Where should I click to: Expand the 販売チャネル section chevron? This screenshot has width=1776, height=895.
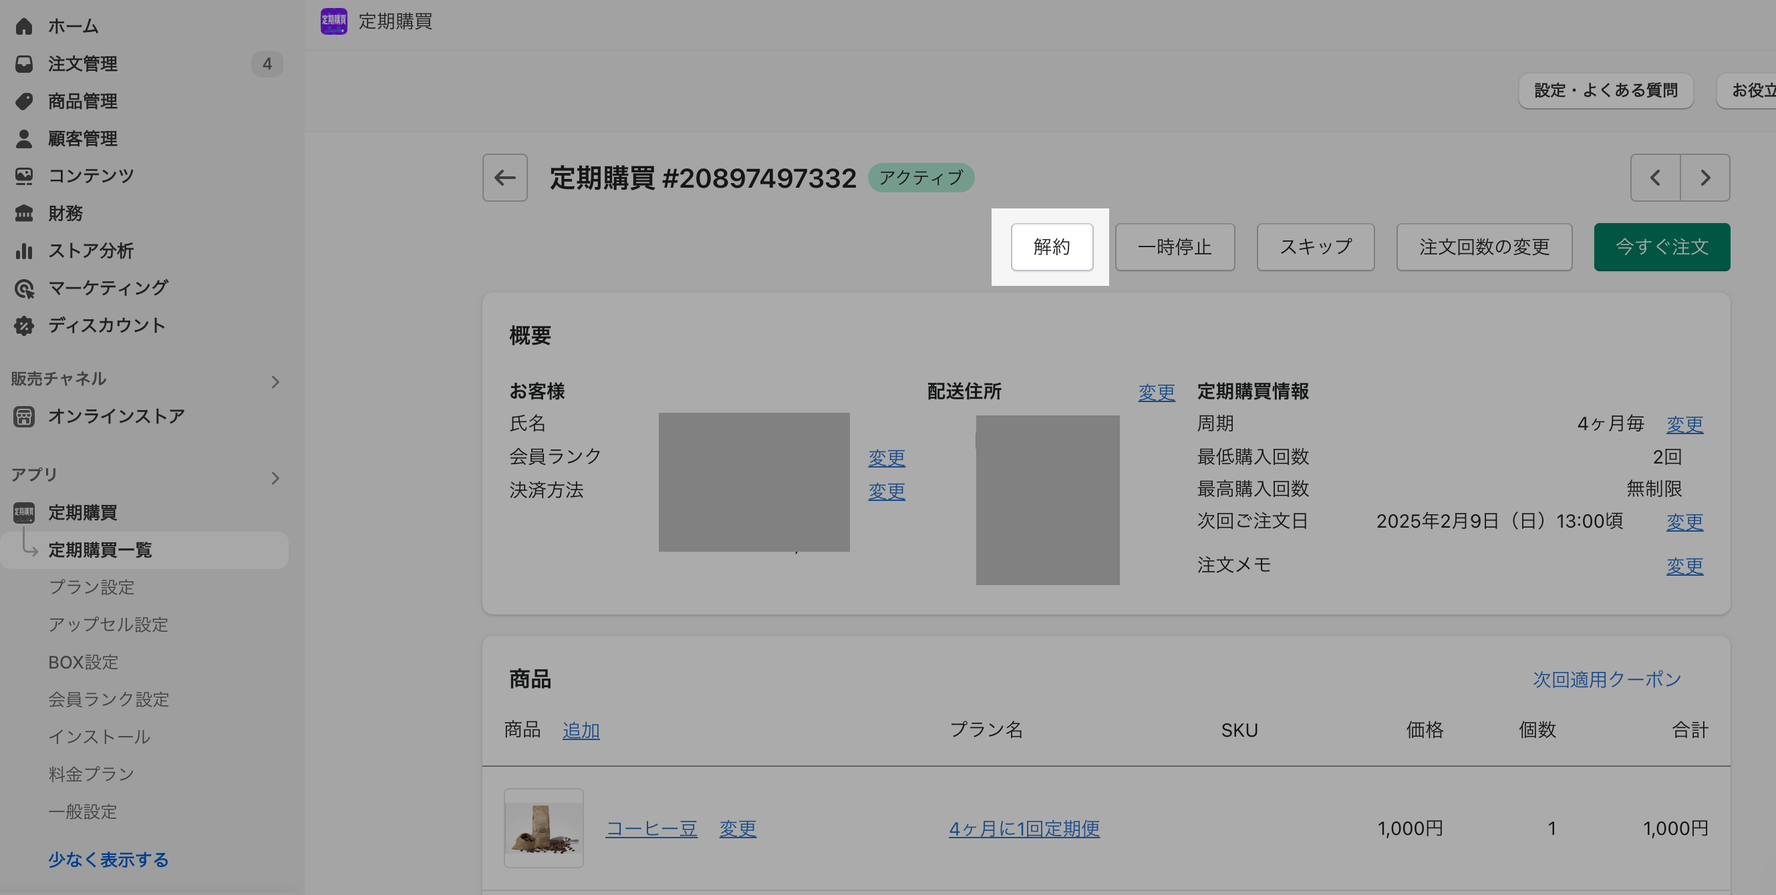275,381
